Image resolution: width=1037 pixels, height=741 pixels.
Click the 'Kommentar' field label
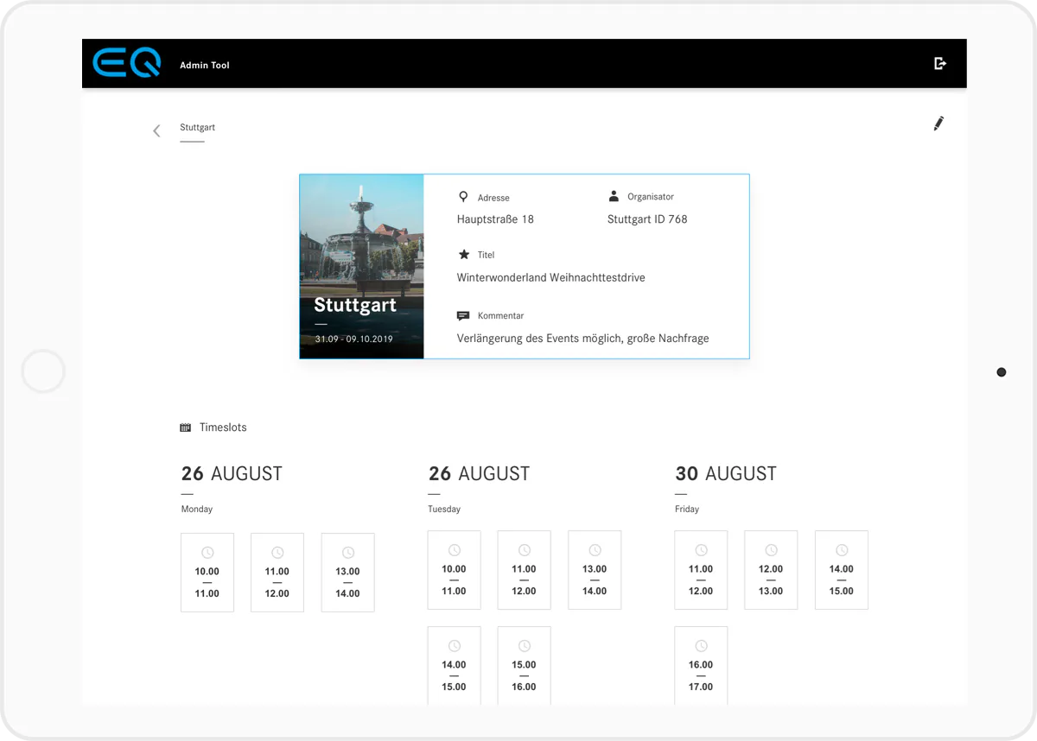point(501,316)
